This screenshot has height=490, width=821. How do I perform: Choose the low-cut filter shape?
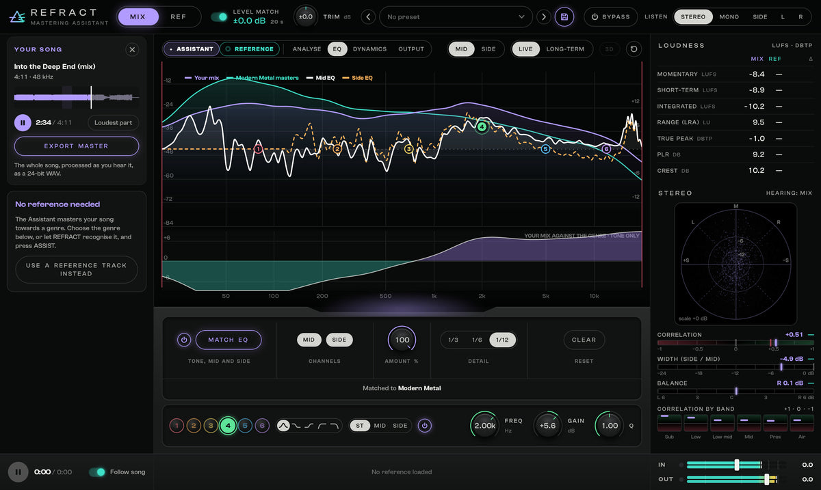(x=321, y=426)
